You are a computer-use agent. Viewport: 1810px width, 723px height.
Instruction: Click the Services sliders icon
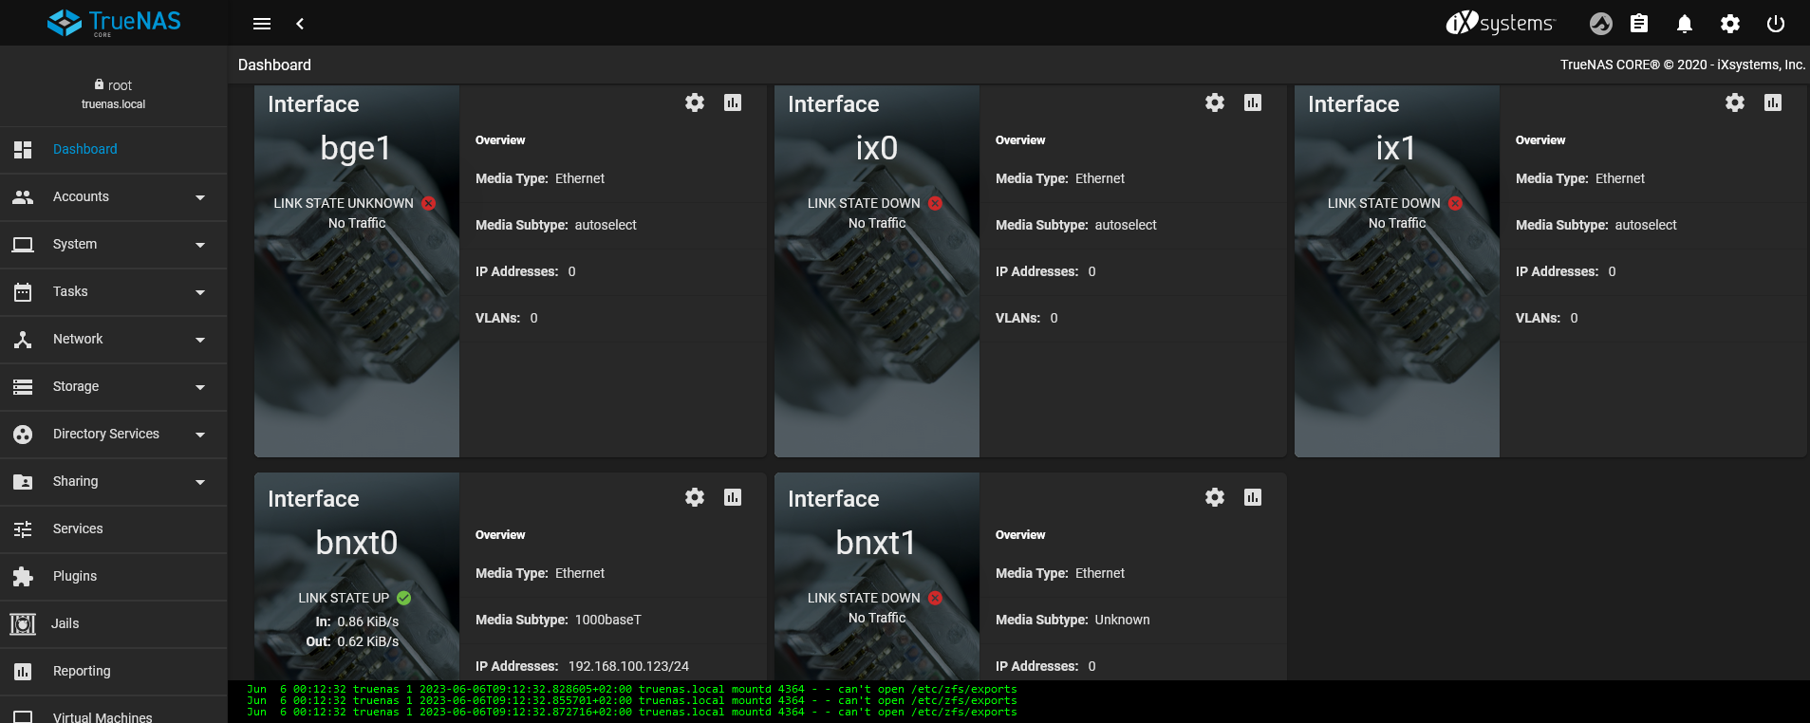click(23, 529)
